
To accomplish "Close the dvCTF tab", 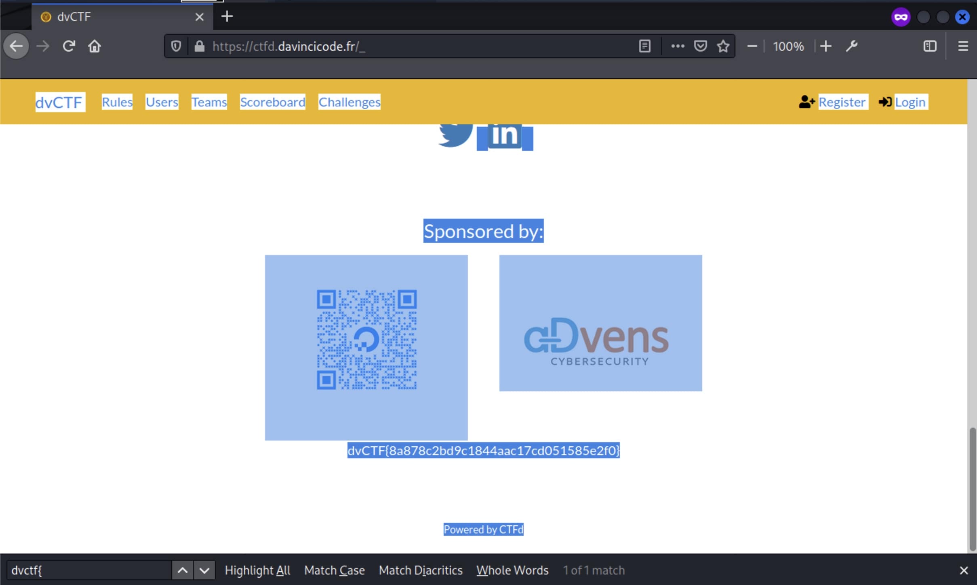I will pyautogui.click(x=199, y=17).
